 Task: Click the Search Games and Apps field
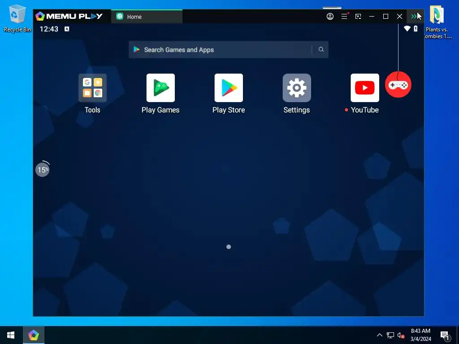coord(228,49)
